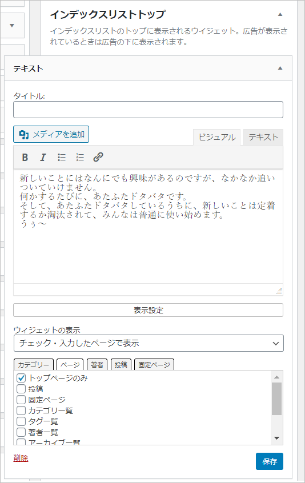Image resolution: width=305 pixels, height=483 pixels.
Task: Toggle bold formatting in editor toolbar
Action: (x=25, y=158)
